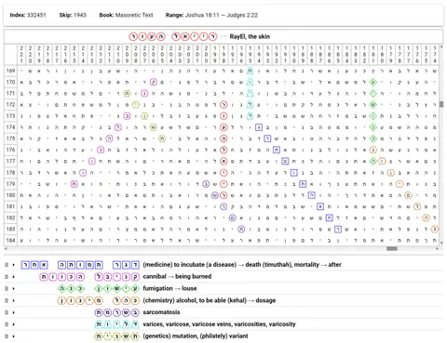Select row number 175 in the grid

click(10, 139)
